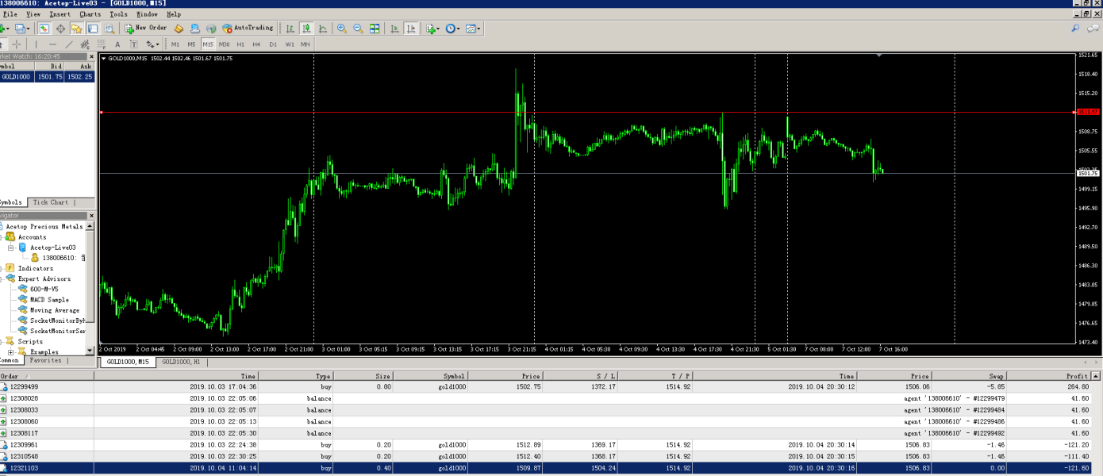The image size is (1103, 476).
Task: Open the Charts menu
Action: tap(90, 14)
